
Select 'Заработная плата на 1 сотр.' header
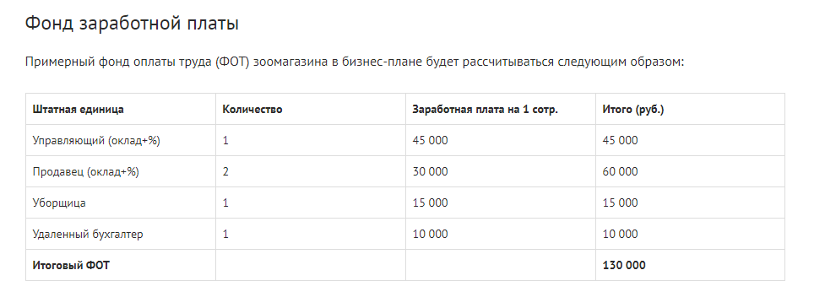coord(485,110)
